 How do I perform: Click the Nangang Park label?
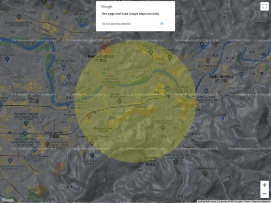tap(103, 129)
